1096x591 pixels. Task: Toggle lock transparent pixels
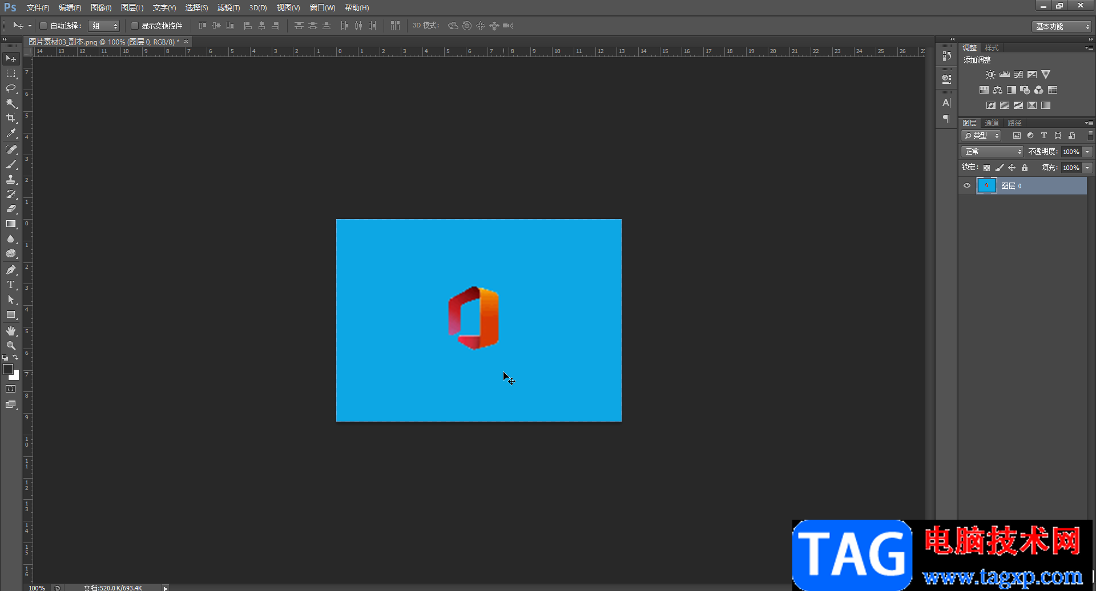(x=986, y=168)
